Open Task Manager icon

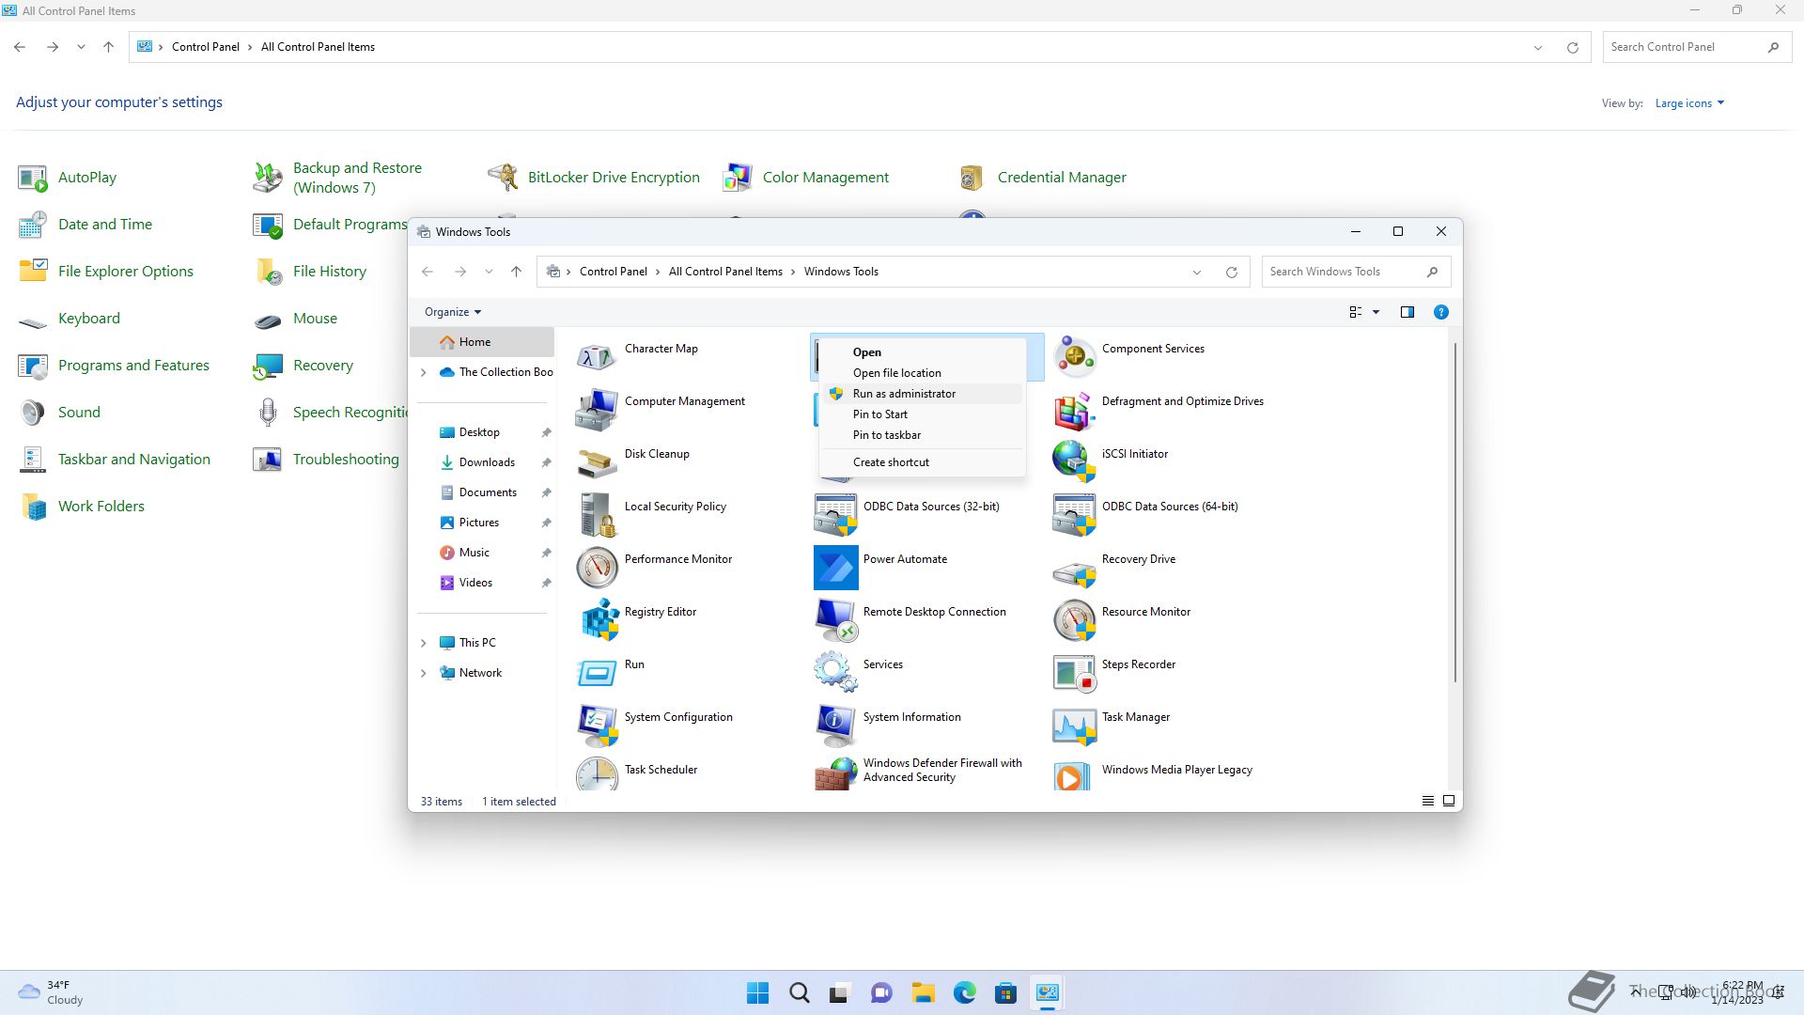click(1075, 726)
